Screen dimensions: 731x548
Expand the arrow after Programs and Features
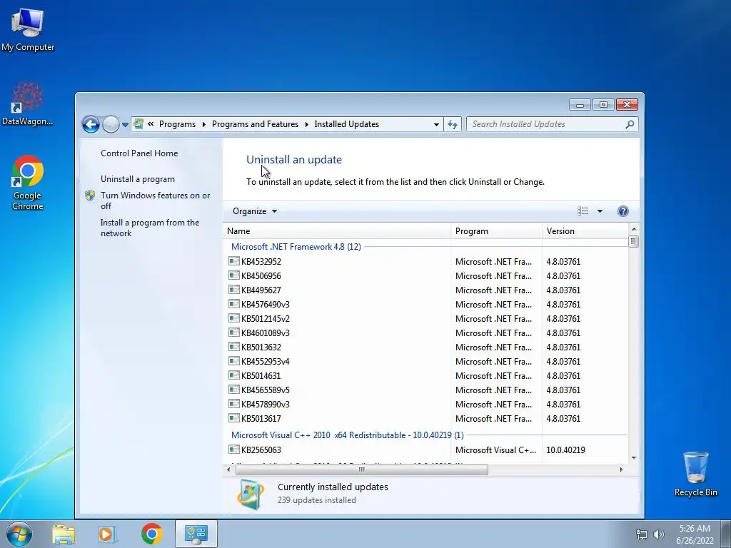[307, 124]
